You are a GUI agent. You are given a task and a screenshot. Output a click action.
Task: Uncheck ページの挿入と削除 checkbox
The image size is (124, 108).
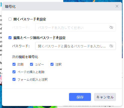[x=14, y=72]
